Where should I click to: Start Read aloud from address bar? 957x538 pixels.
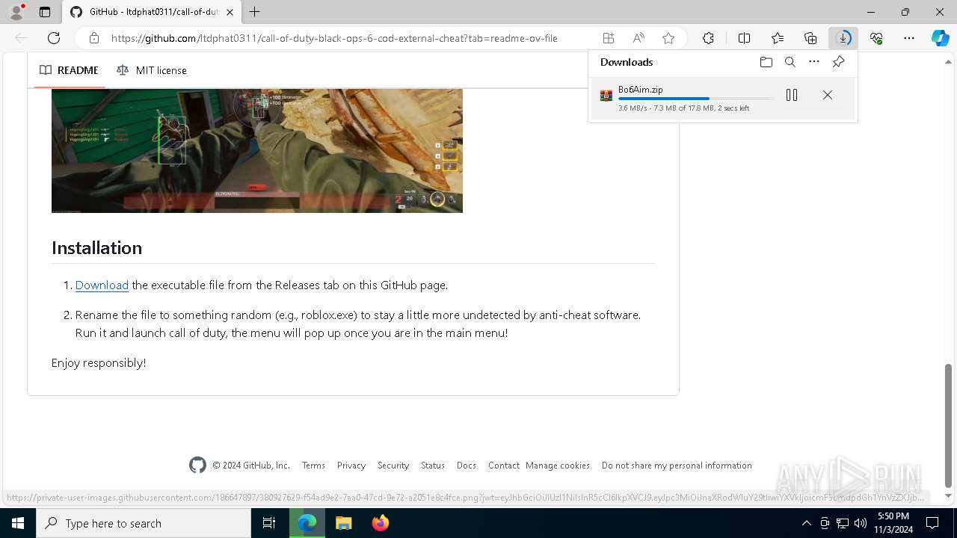[x=638, y=38]
